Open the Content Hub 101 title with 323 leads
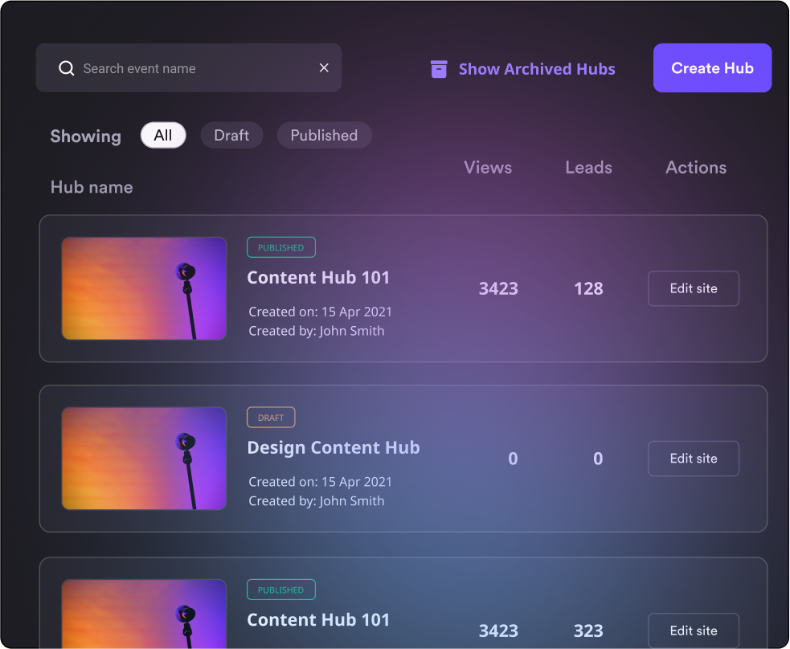Image resolution: width=790 pixels, height=649 pixels. coord(318,620)
